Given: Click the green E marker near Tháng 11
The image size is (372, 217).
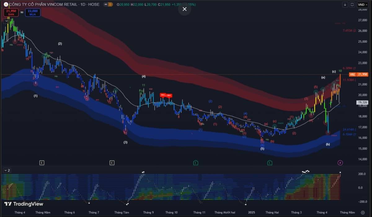Looking at the screenshot, I should tap(196, 162).
